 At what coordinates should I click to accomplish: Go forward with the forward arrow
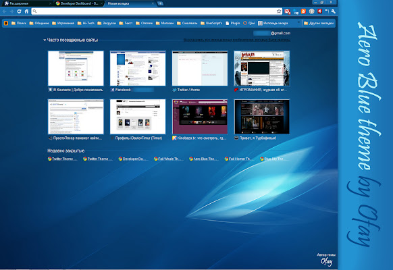(x=11, y=11)
